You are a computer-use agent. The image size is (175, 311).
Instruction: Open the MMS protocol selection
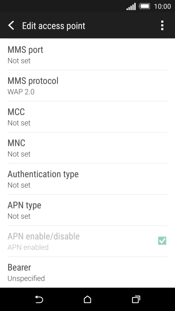coord(87,86)
